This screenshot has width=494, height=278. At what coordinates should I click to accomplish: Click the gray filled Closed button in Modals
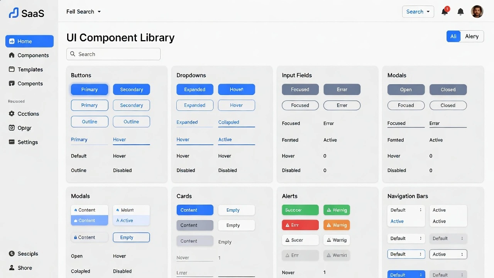click(448, 90)
